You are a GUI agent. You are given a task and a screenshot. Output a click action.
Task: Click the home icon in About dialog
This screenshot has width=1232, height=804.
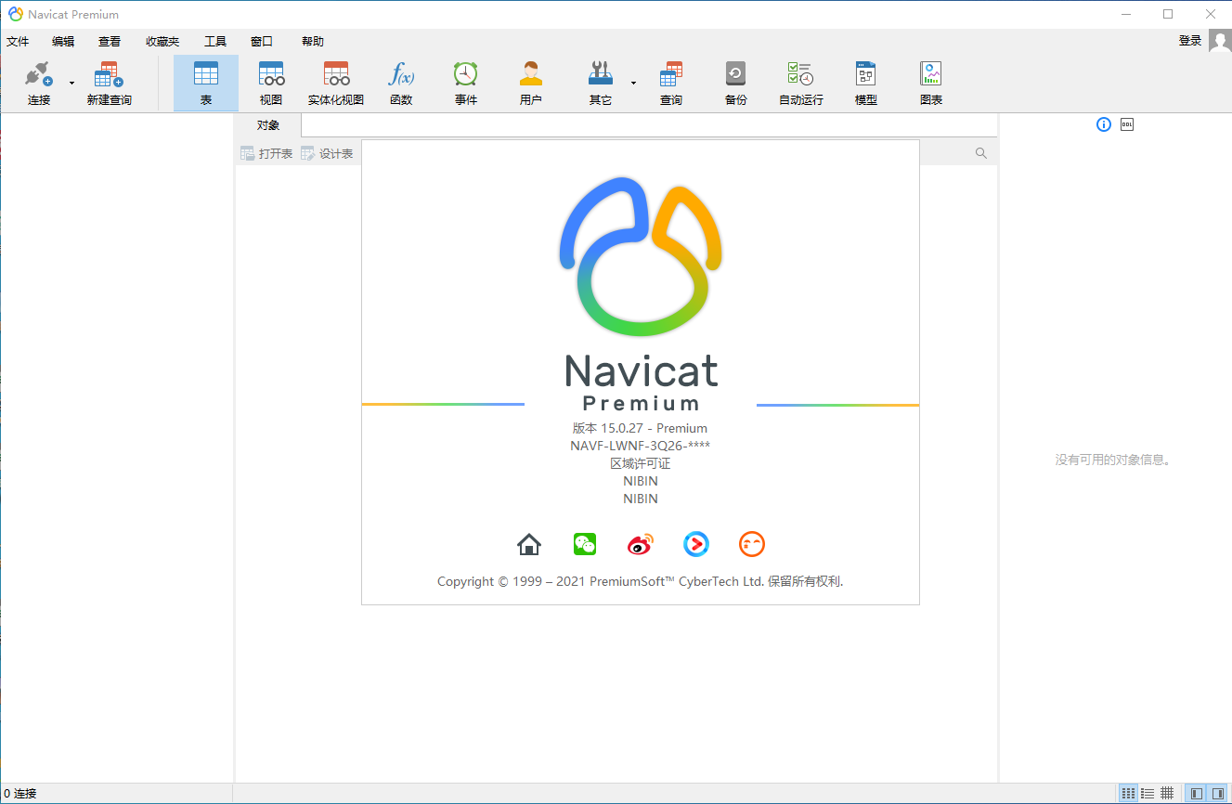(x=529, y=544)
